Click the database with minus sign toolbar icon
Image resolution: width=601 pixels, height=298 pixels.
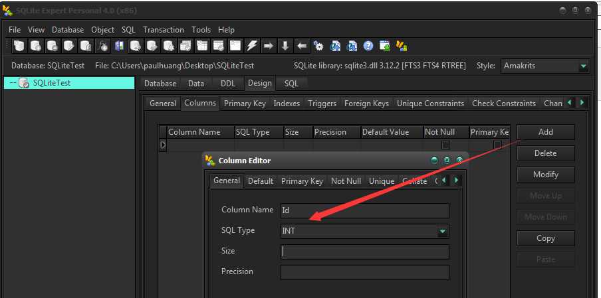52,46
